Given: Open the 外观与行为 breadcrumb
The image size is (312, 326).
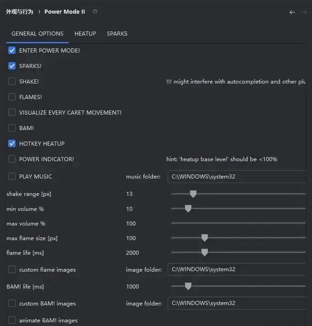Looking at the screenshot, I should 20,12.
